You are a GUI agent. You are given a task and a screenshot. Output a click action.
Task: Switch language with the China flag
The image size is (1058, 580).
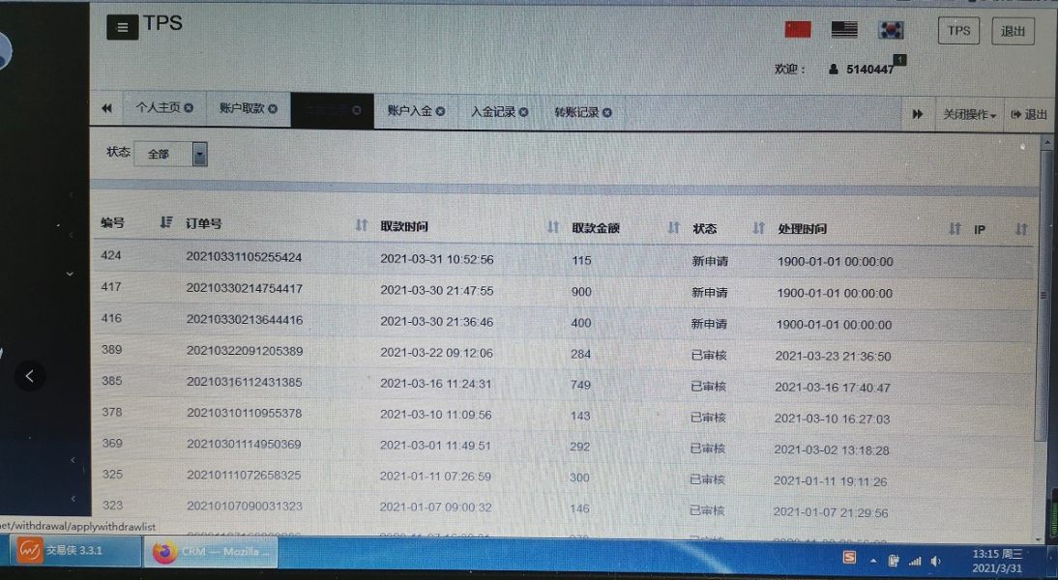tap(798, 29)
